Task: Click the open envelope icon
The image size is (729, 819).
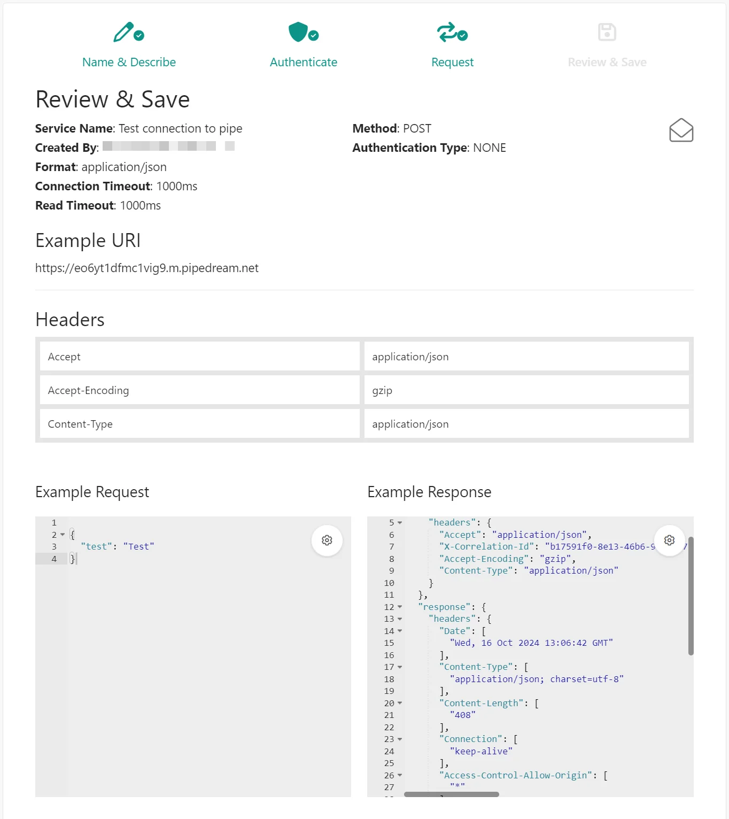Action: click(681, 130)
